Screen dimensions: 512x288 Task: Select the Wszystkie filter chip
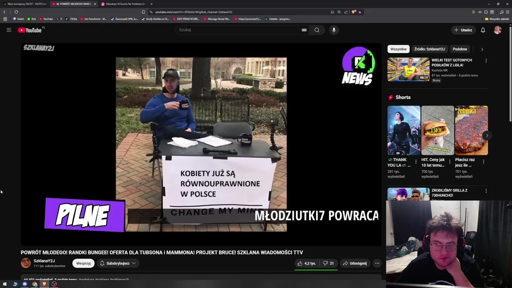point(398,49)
